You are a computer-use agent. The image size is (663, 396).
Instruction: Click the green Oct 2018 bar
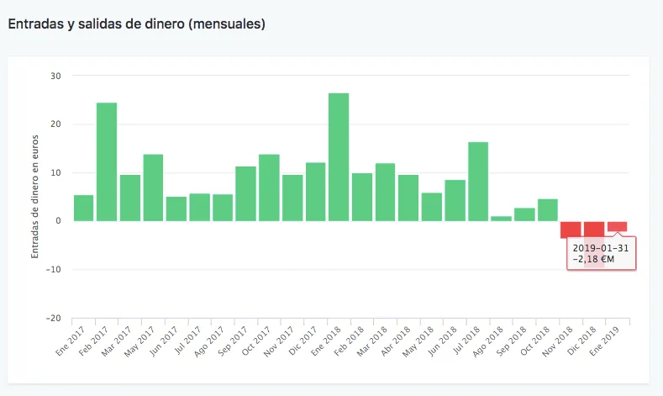(x=548, y=210)
